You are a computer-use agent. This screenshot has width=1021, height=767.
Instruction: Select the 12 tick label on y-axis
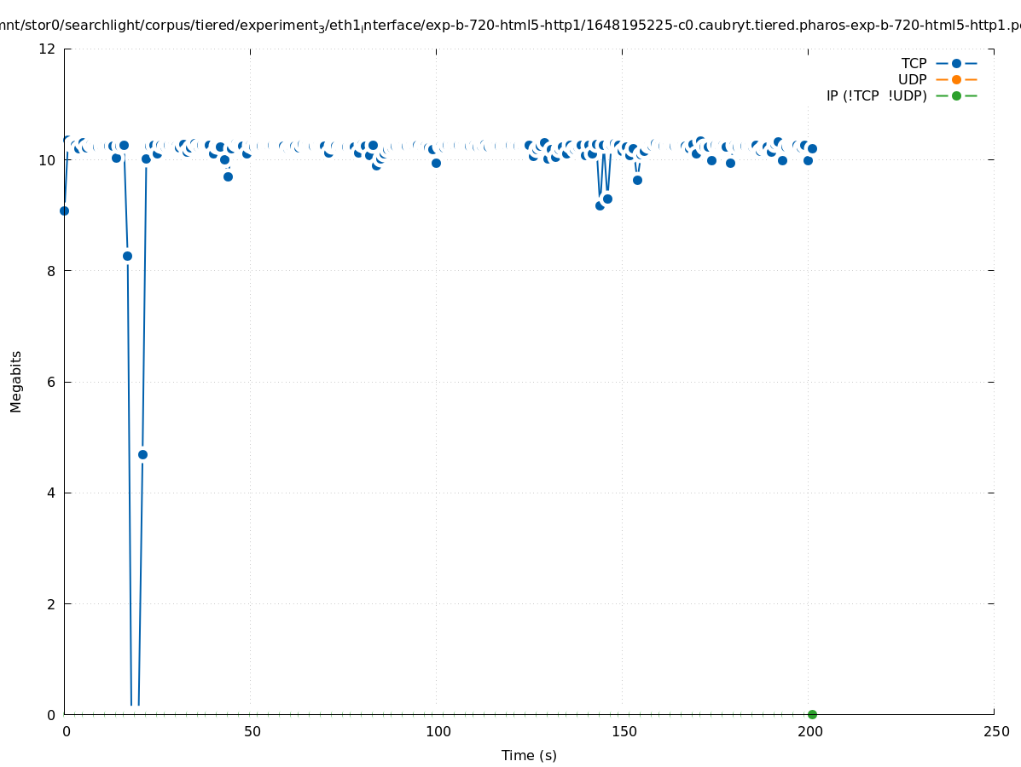(x=48, y=49)
